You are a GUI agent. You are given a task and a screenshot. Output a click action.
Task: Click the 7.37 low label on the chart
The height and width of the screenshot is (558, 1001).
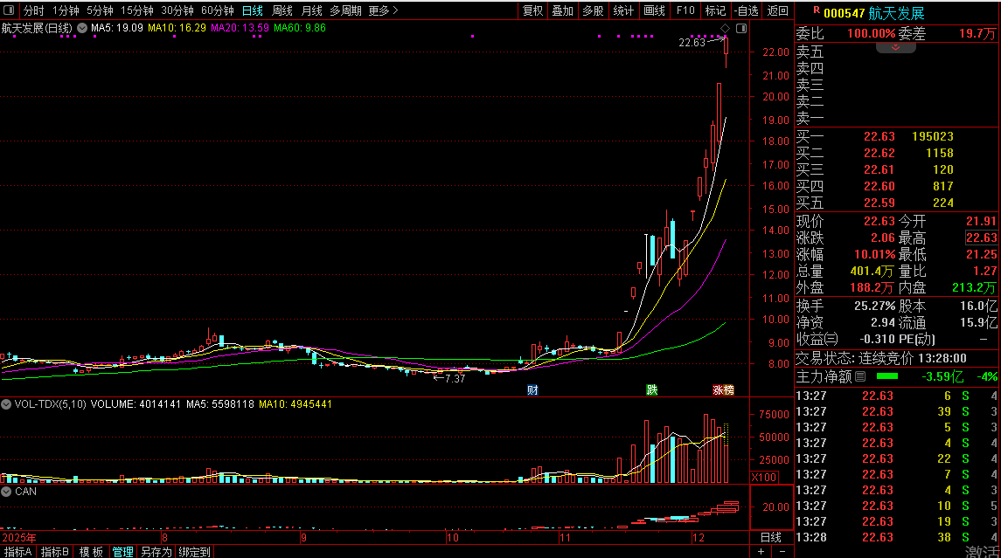(454, 379)
